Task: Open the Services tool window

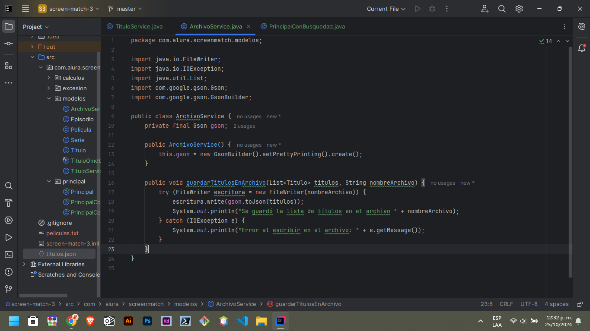Action: coord(9,220)
